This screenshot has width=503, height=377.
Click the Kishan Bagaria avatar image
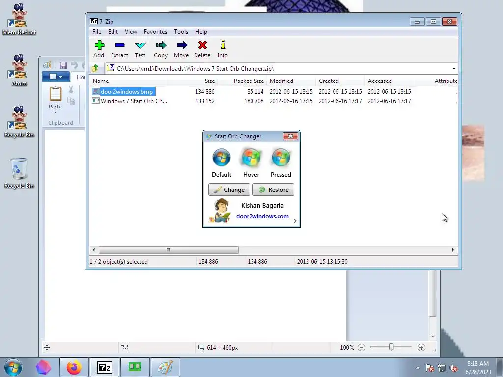[x=220, y=211]
